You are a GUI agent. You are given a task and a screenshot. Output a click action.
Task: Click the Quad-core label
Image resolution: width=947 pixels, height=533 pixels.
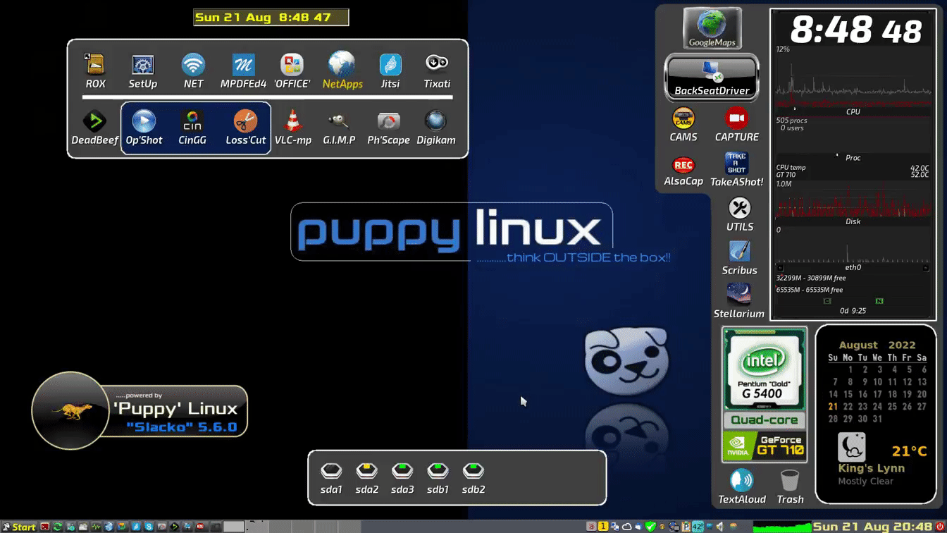point(765,420)
